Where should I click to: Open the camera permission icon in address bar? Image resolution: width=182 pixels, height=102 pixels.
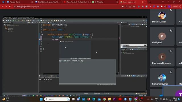tap(123, 7)
